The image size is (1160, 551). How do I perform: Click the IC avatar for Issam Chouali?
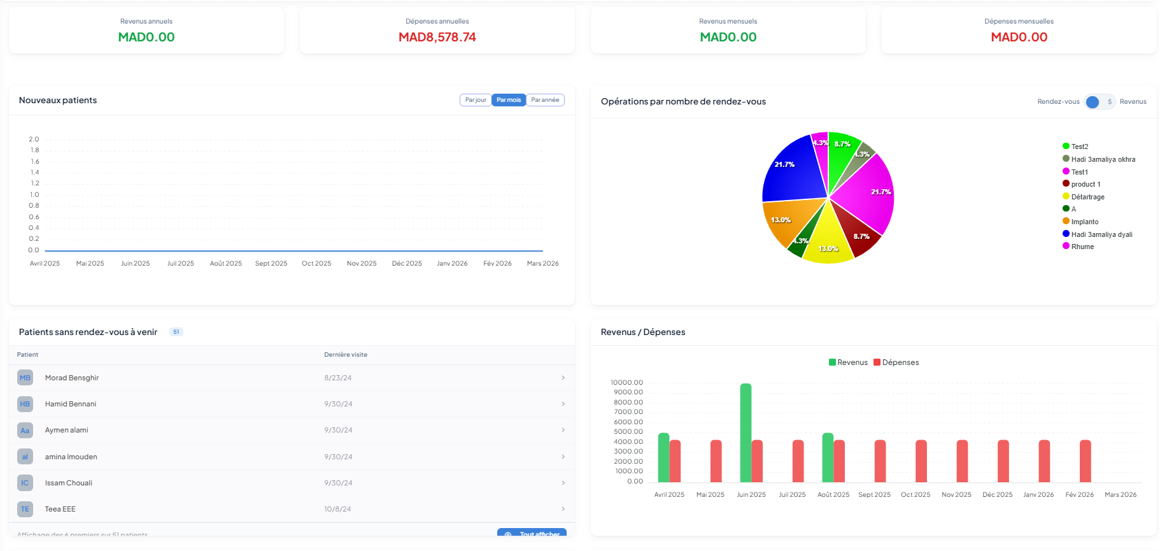click(x=25, y=483)
